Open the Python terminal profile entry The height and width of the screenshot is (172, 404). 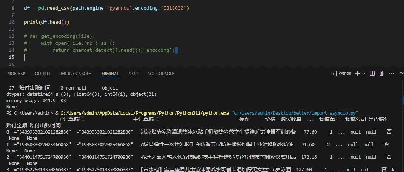point(341,74)
